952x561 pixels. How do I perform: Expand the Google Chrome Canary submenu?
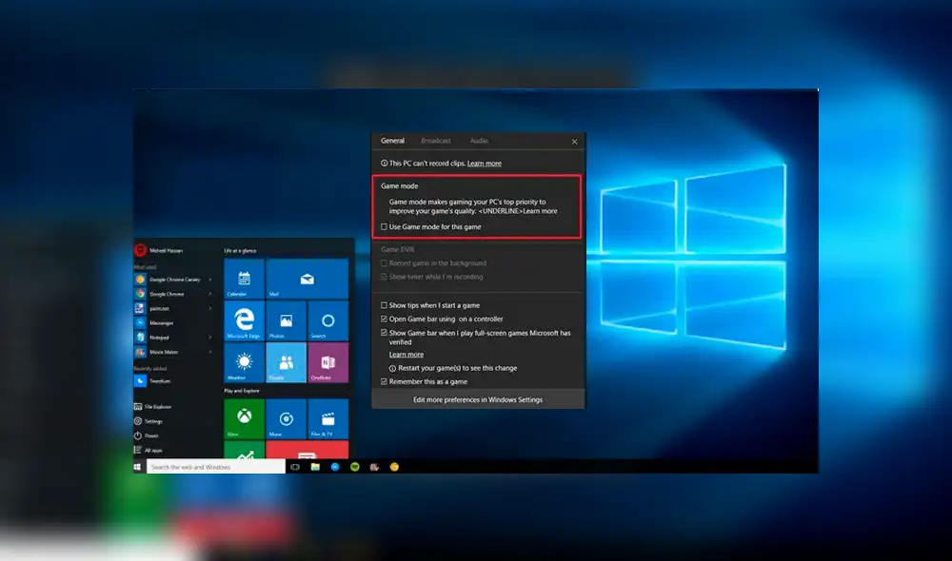209,280
